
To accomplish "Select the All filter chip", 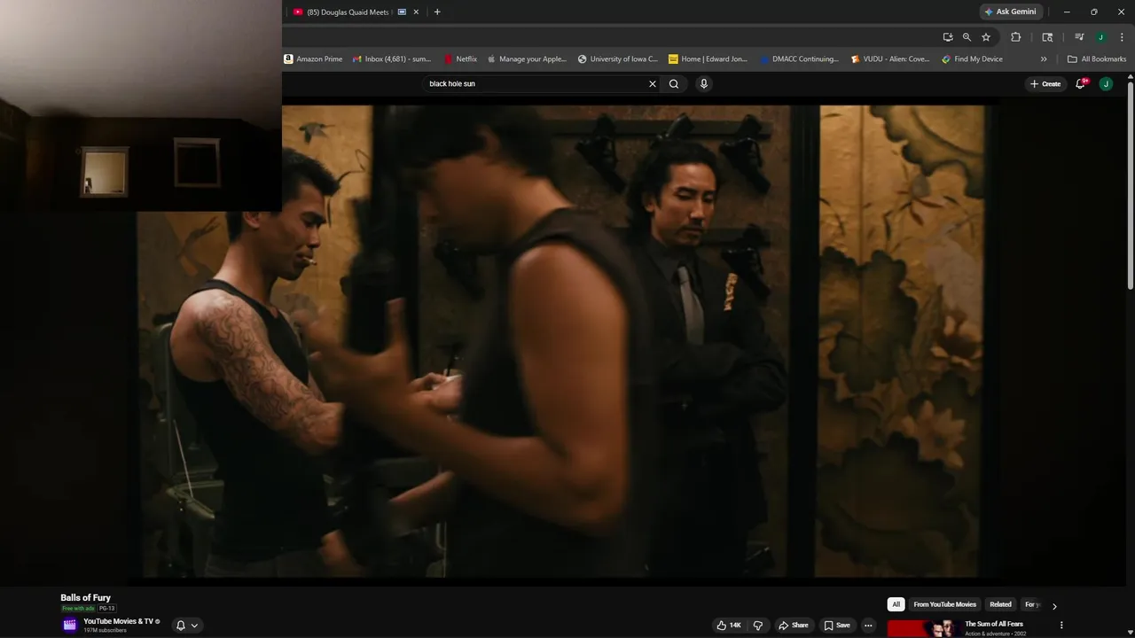I will tap(896, 604).
